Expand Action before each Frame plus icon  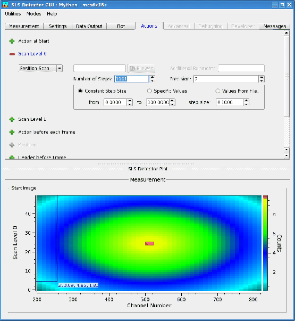(12, 132)
